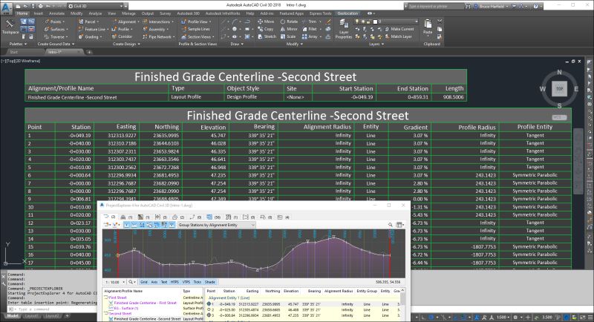Switch to the Geolocation ribbon tab
This screenshot has height=322, width=594.
point(347,13)
